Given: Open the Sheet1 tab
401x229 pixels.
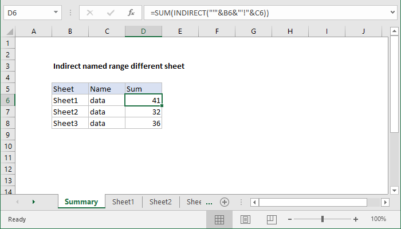Looking at the screenshot, I should pos(123,202).
